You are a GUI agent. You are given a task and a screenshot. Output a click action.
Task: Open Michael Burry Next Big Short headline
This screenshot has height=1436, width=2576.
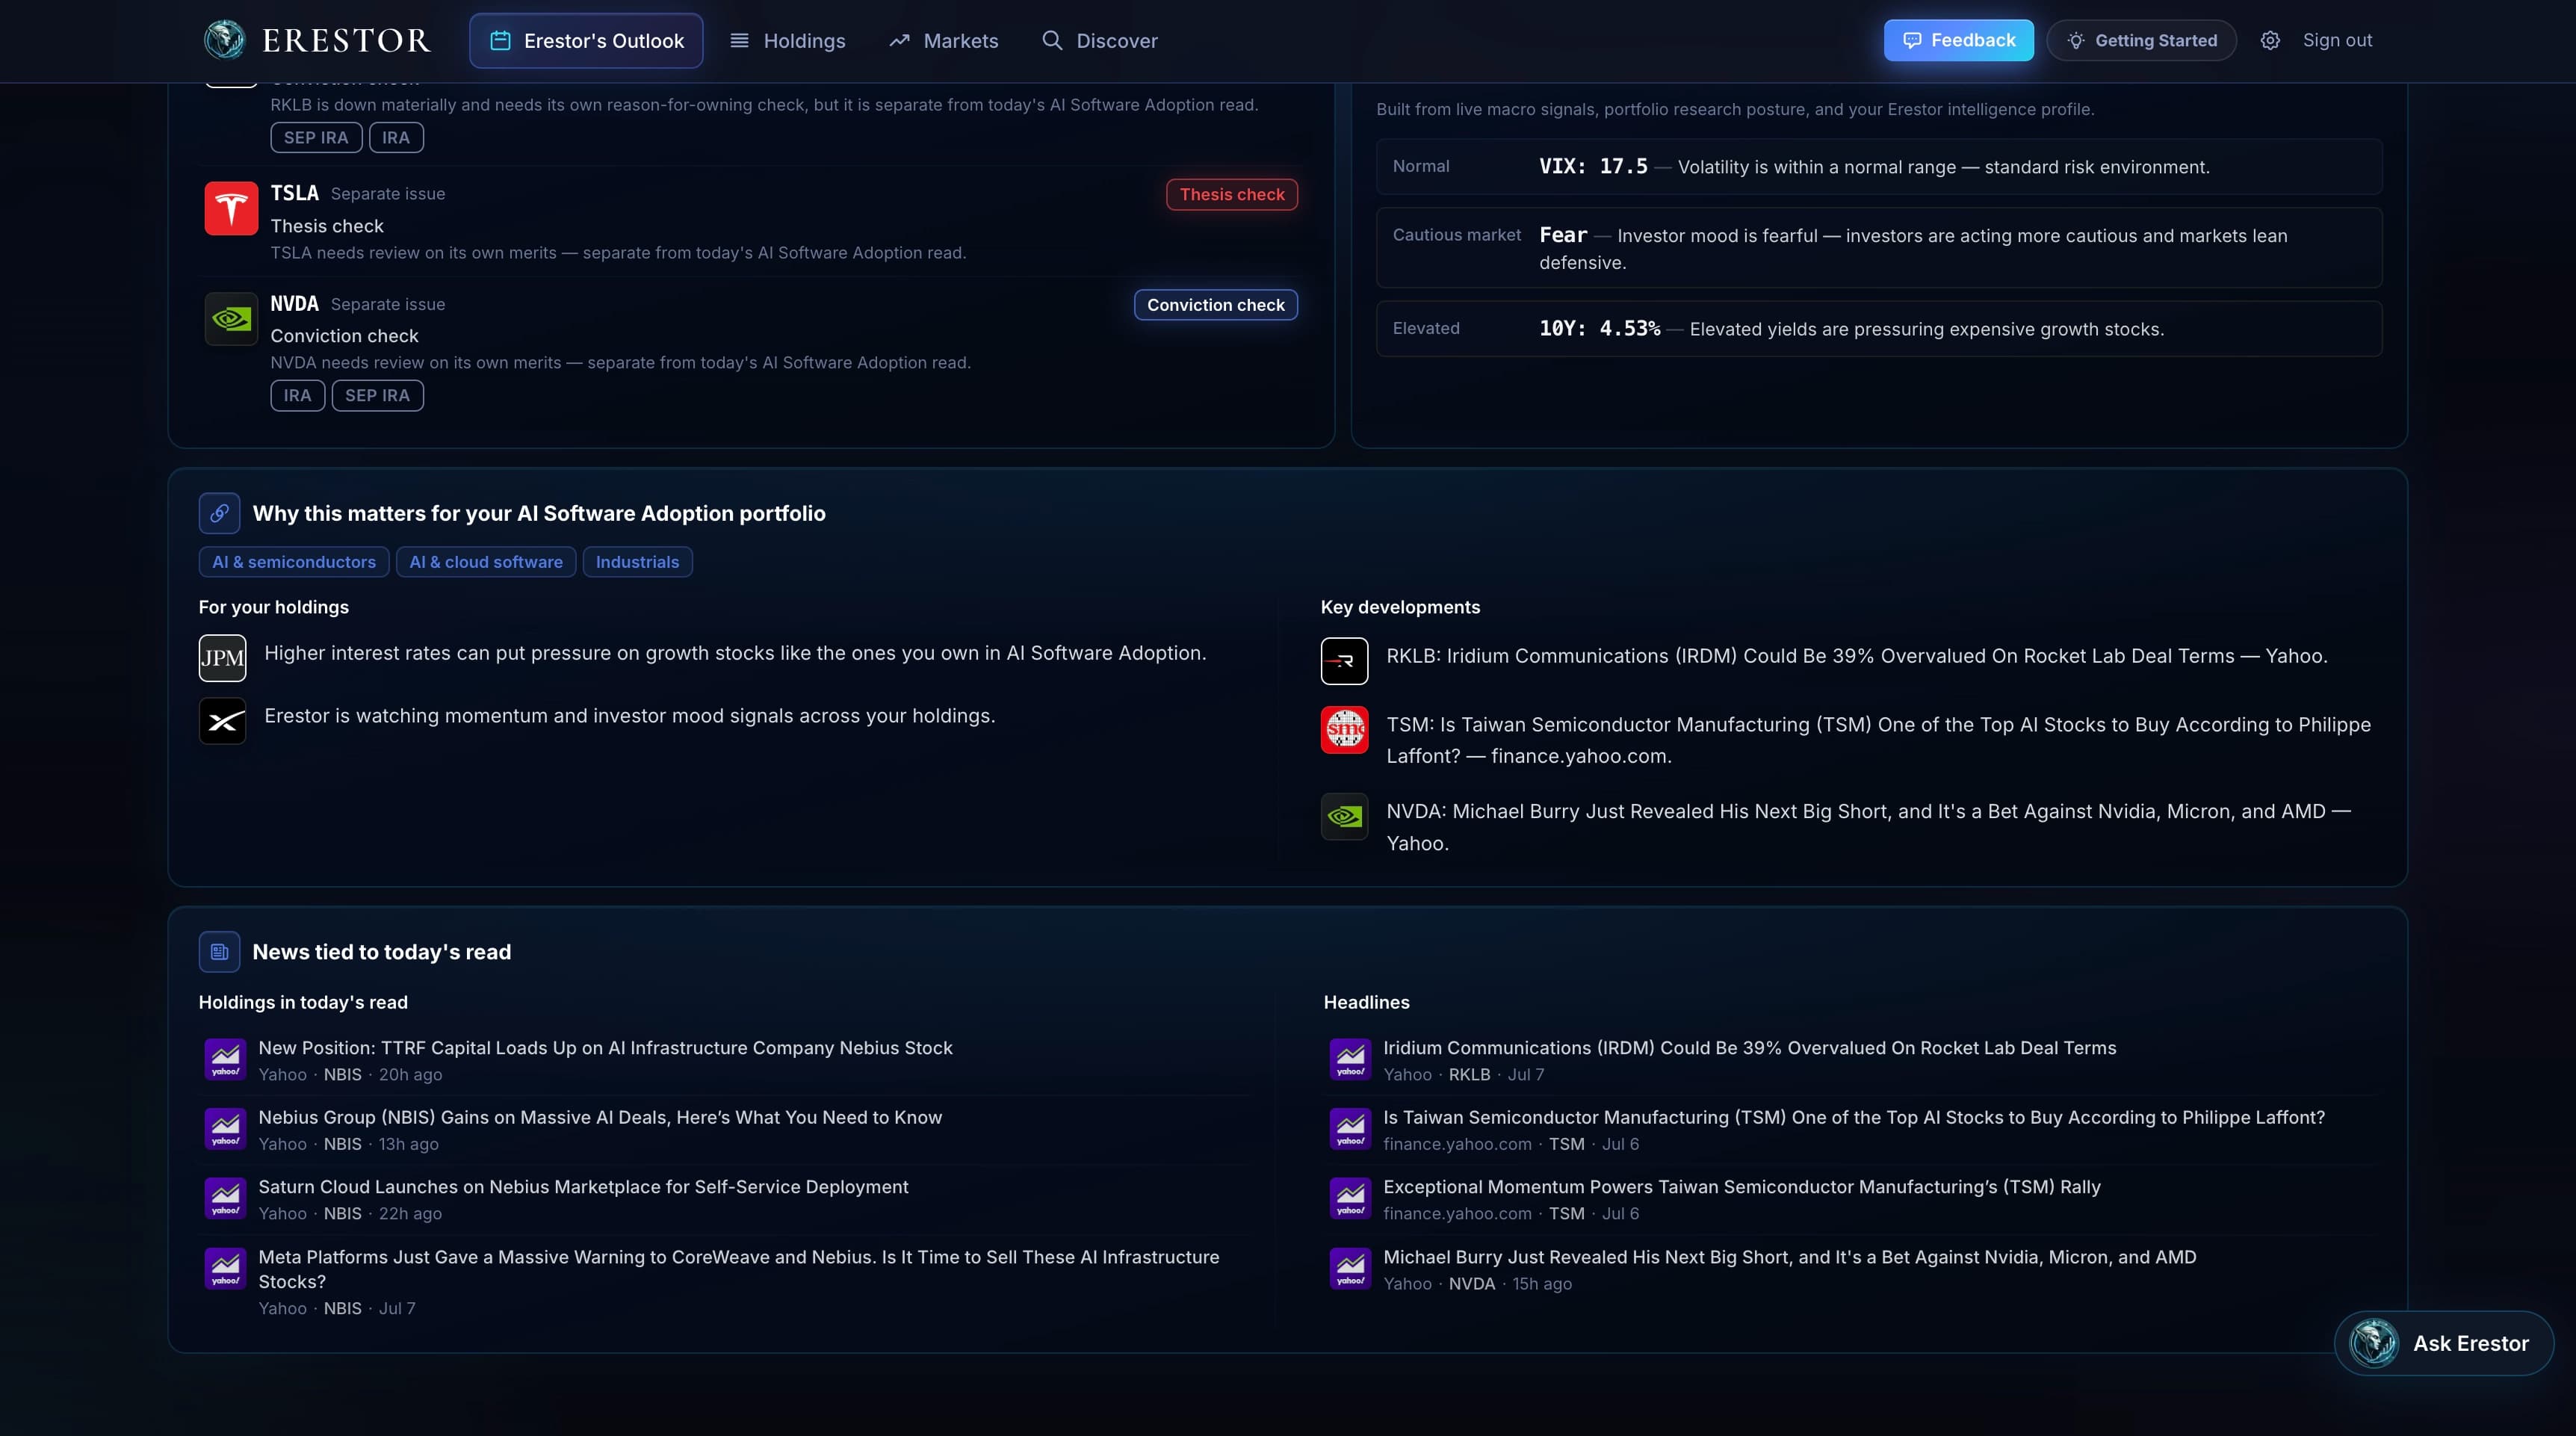tap(1789, 1256)
